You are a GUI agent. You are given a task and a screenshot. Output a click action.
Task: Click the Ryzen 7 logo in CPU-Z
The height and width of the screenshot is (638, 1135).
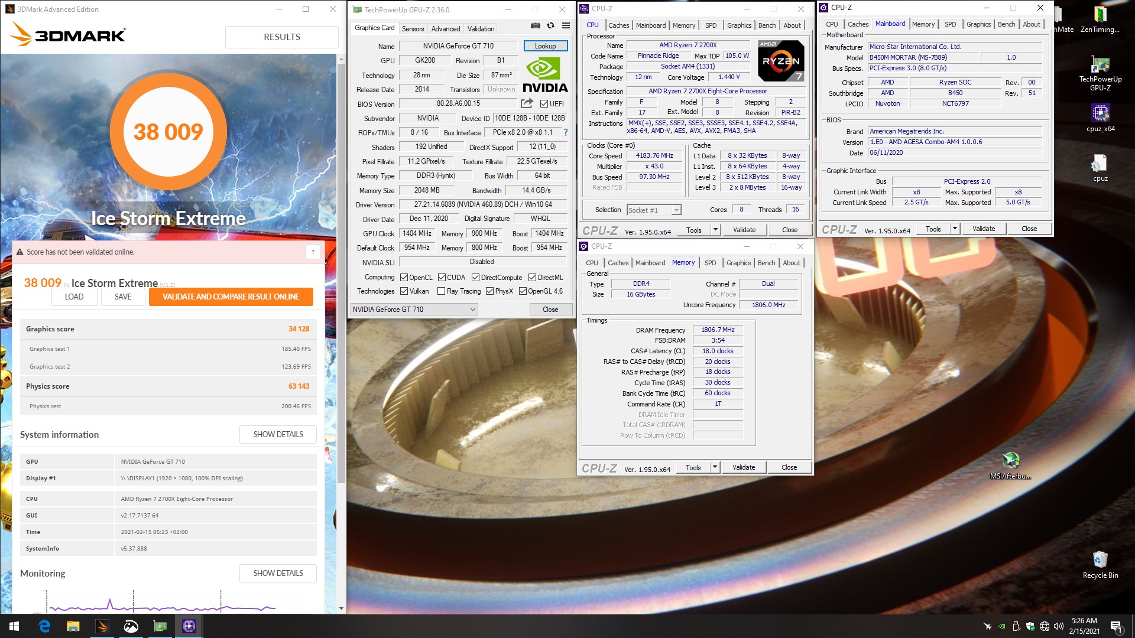781,60
